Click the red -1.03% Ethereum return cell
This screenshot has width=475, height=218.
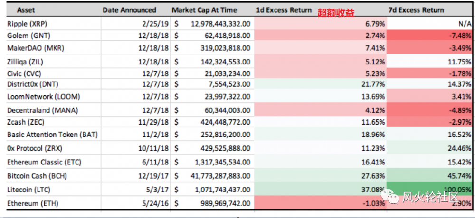pos(321,203)
